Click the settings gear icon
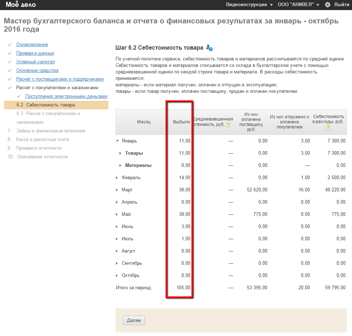Viewport: 352px width, 336px height. pyautogui.click(x=328, y=5)
